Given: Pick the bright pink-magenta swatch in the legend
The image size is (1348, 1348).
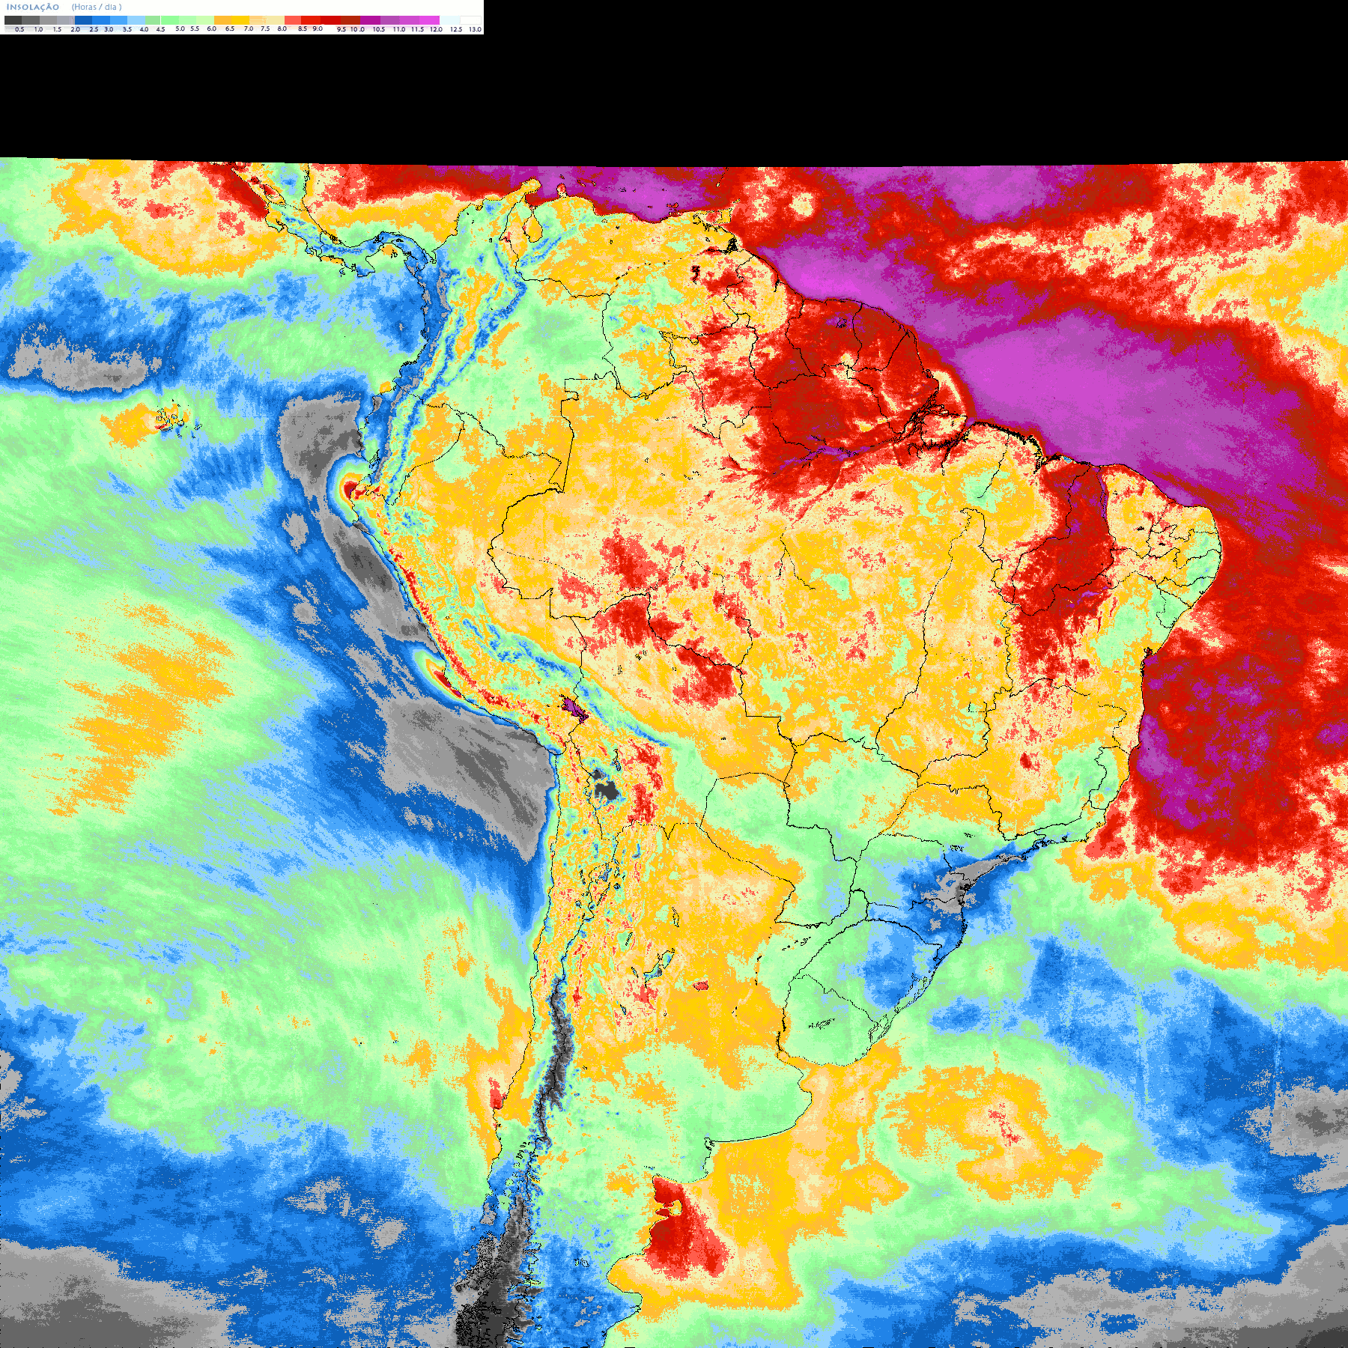Looking at the screenshot, I should click(x=429, y=20).
